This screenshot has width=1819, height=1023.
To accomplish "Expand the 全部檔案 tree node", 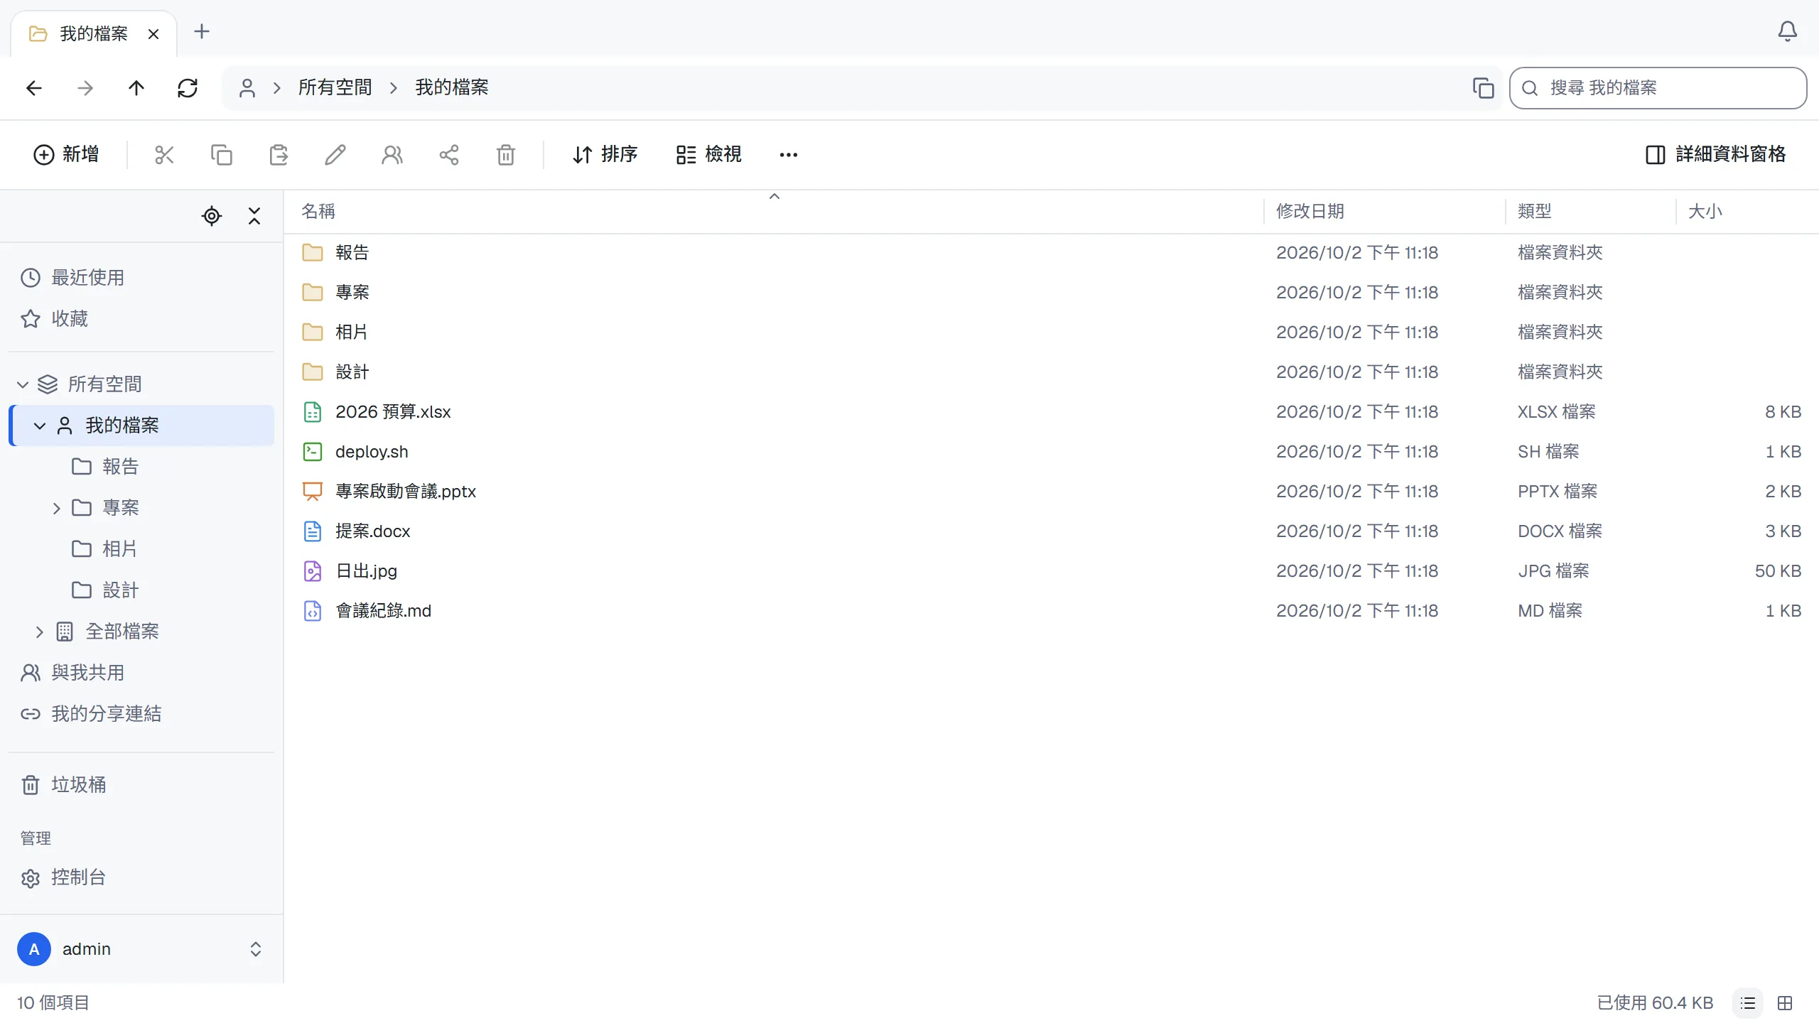I will (40, 632).
